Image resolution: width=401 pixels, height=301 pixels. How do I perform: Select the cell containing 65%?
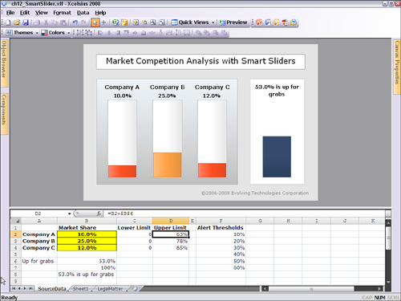tap(171, 248)
